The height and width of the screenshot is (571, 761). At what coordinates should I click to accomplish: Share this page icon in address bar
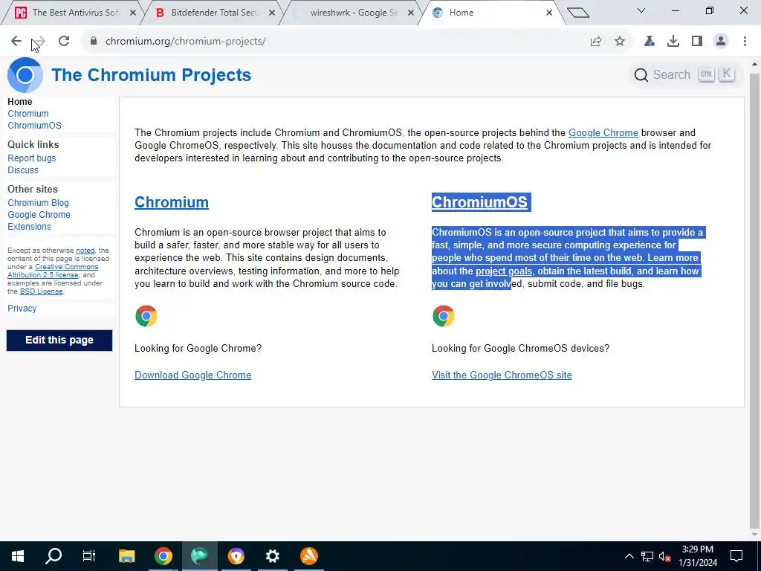pos(596,42)
